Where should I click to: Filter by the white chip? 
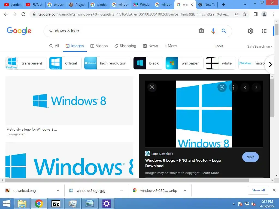point(221,63)
